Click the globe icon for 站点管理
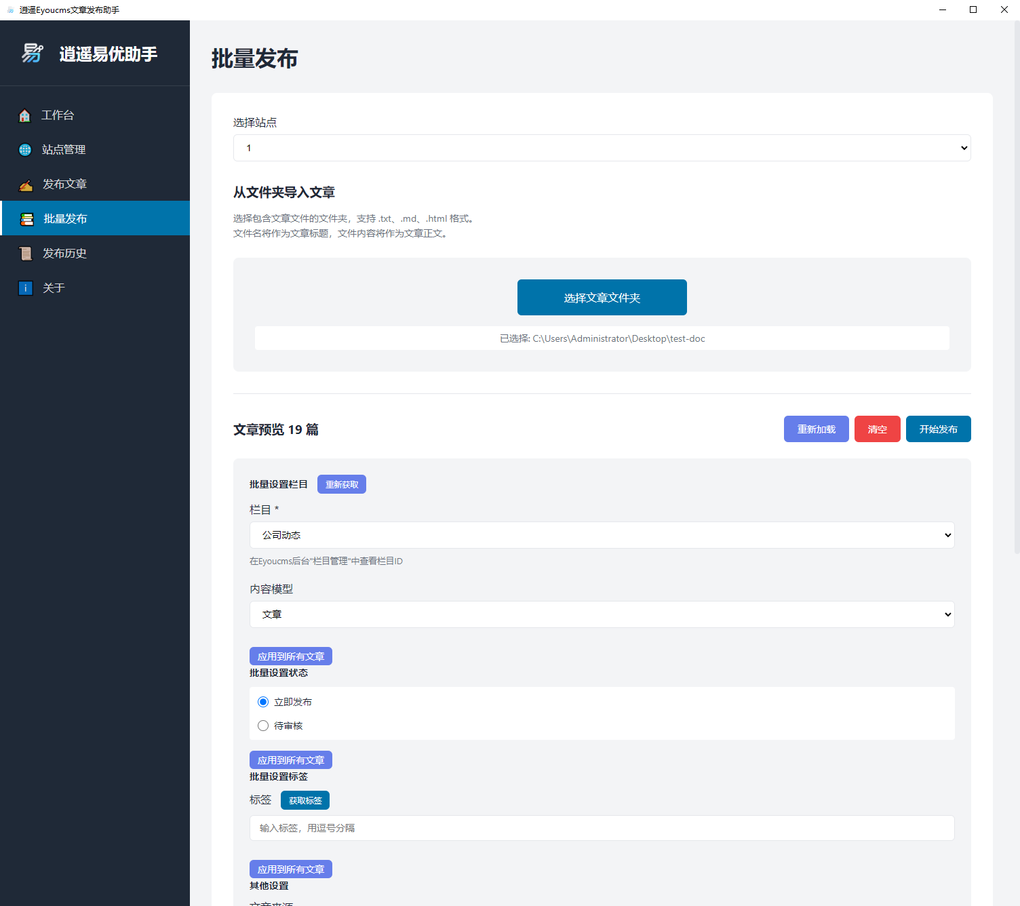The height and width of the screenshot is (906, 1020). [x=25, y=150]
